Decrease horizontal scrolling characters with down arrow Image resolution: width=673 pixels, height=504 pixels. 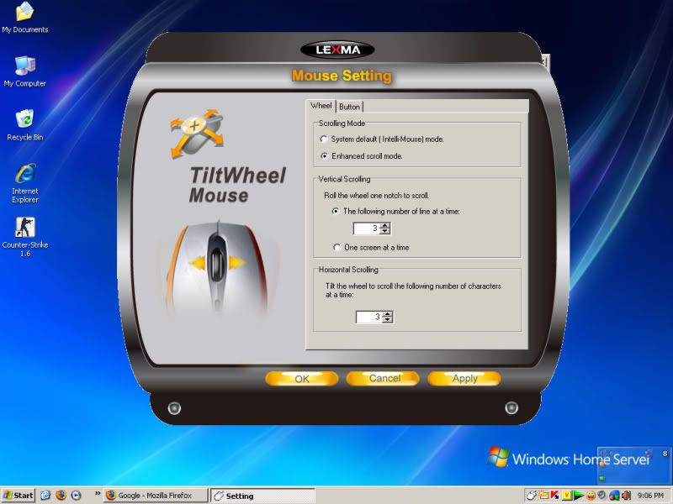click(387, 320)
